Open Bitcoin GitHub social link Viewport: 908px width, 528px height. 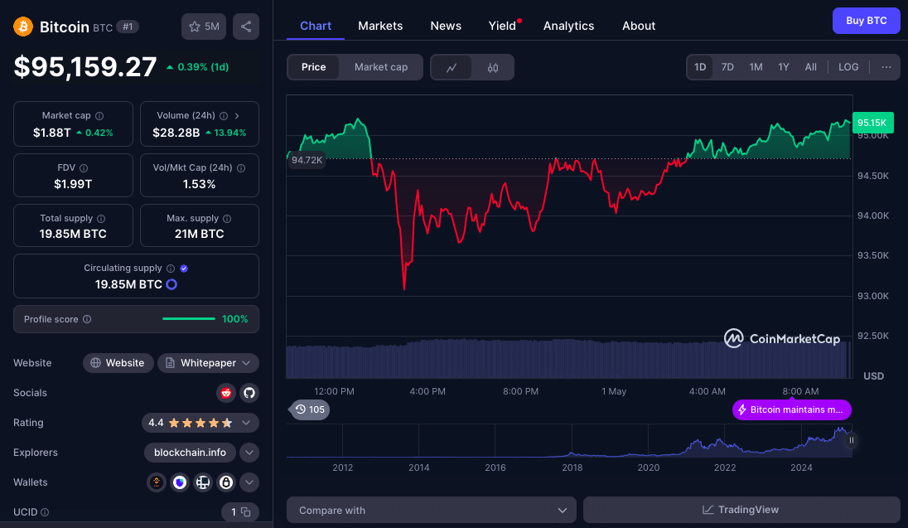(x=249, y=393)
